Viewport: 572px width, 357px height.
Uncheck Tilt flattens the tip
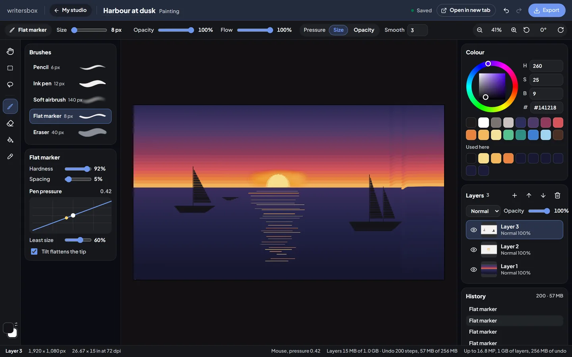34,251
